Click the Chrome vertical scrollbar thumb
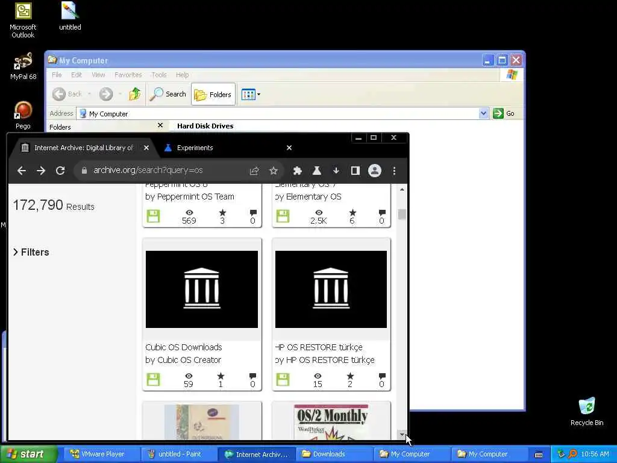 click(402, 214)
